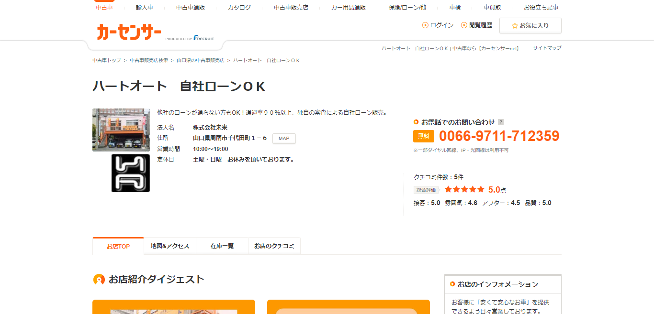
Task: Click the orange bullet icon in お店のインフォメーション header
Action: pos(452,283)
